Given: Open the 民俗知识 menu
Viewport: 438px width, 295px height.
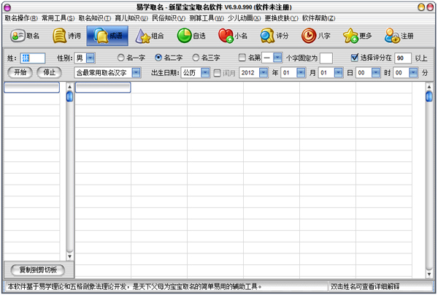Looking at the screenshot, I should click(169, 18).
